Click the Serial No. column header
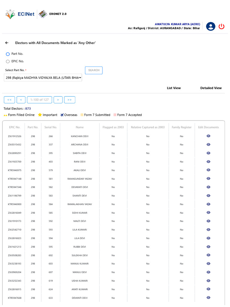Screen dimensions: 230x307 (51, 127)
